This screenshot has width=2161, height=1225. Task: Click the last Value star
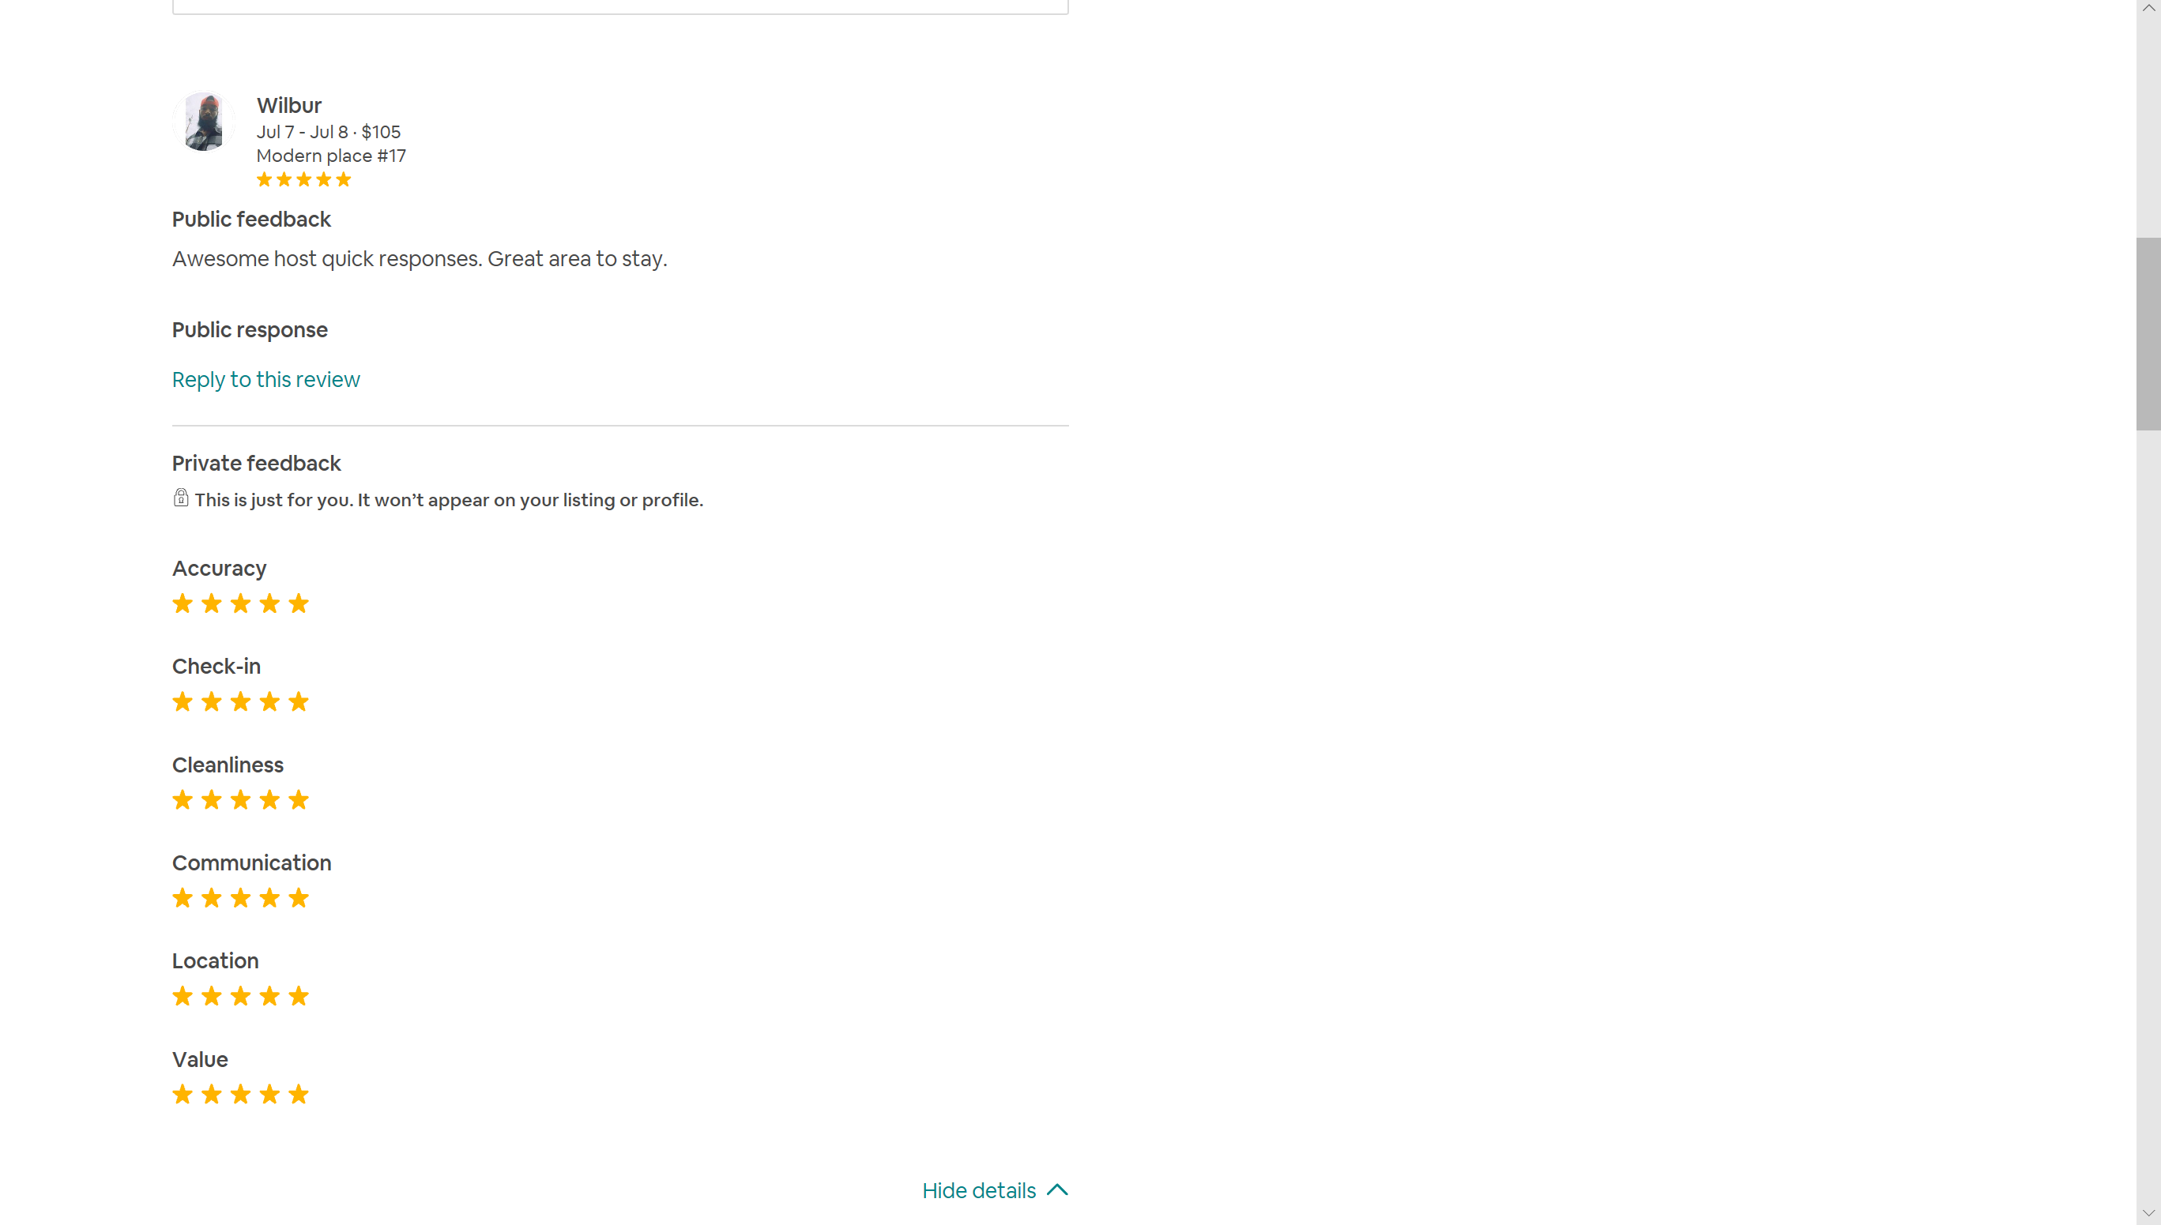click(298, 1095)
